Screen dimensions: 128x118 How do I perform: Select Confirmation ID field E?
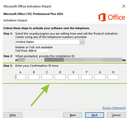[73, 77]
